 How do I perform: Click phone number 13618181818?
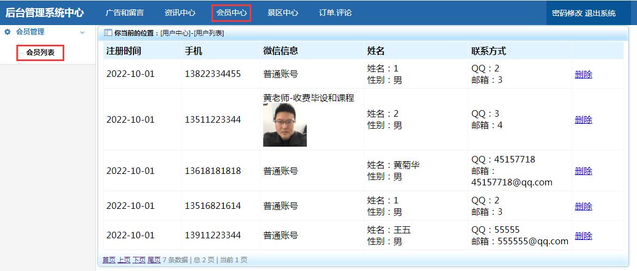(x=213, y=171)
